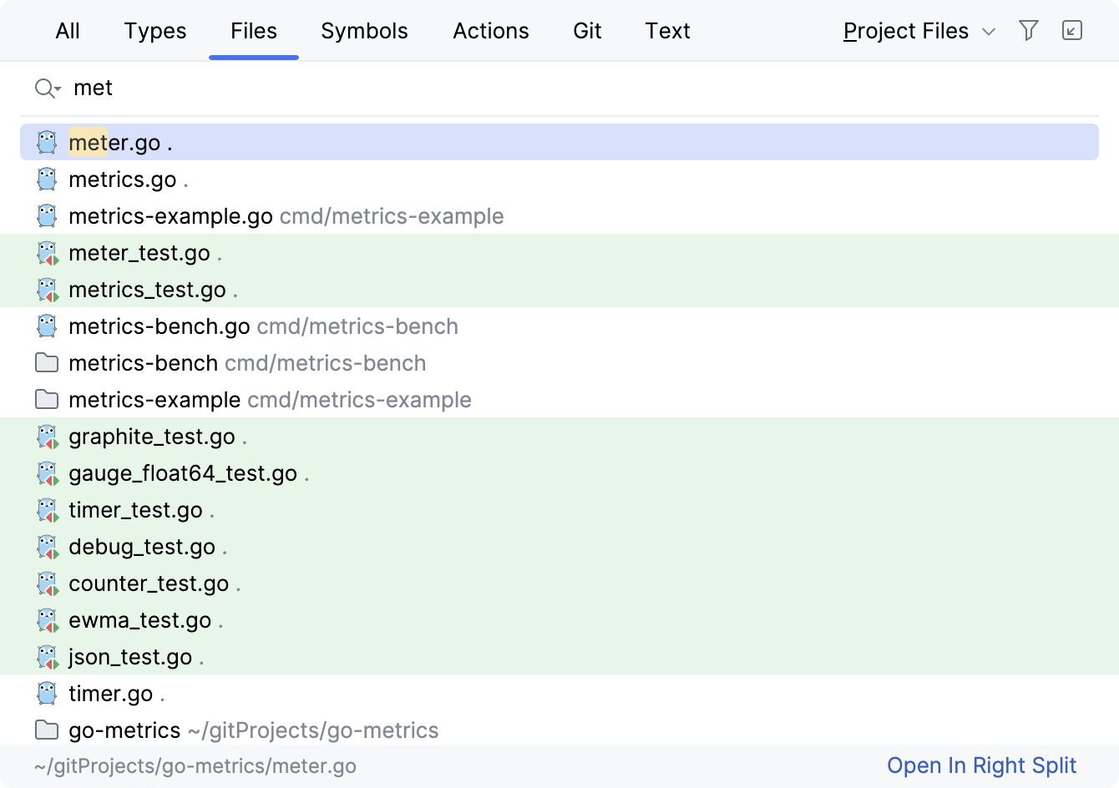This screenshot has width=1119, height=788.
Task: Expand the Project Files chevron arrow
Action: (x=989, y=31)
